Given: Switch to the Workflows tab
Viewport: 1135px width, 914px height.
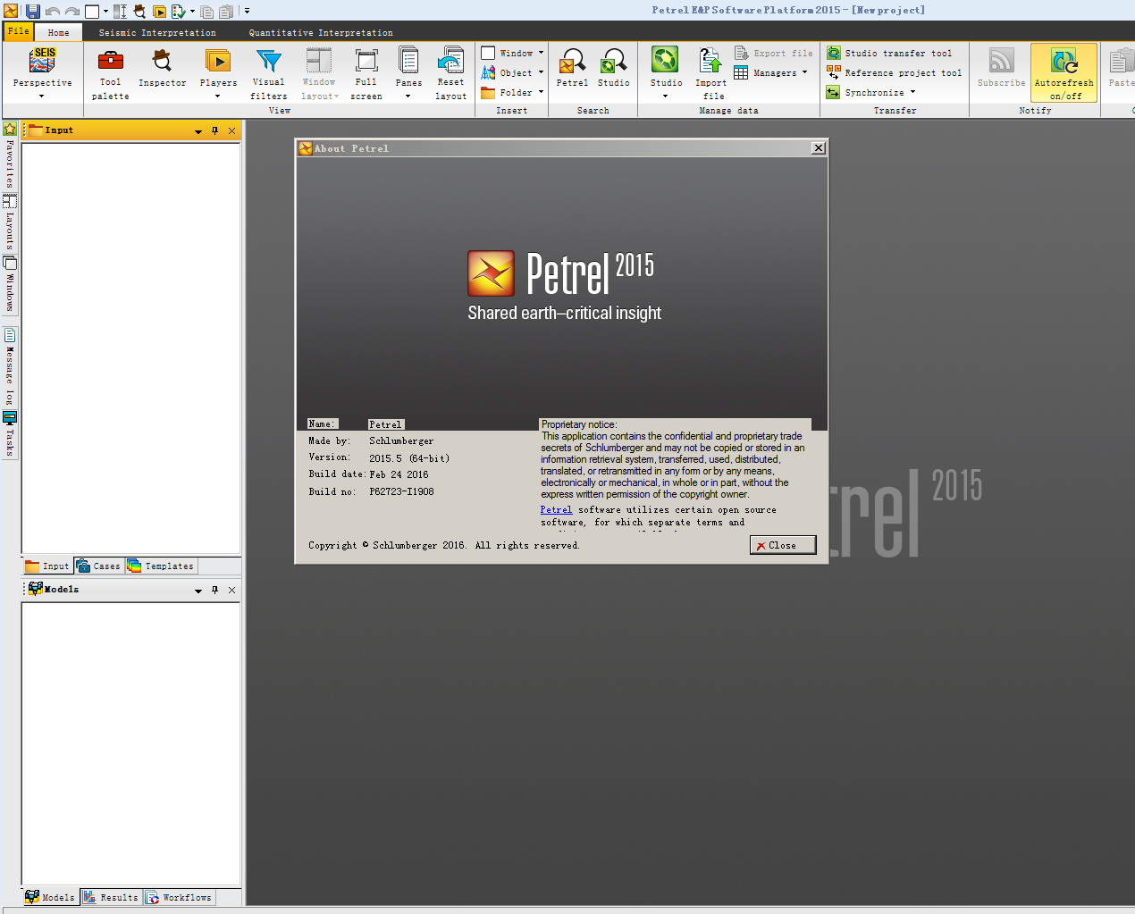Looking at the screenshot, I should click(x=179, y=897).
